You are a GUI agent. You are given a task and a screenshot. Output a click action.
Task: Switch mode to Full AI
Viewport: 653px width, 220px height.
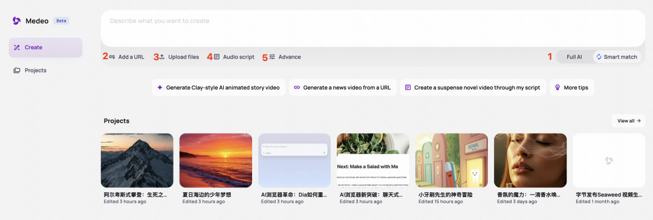click(574, 57)
